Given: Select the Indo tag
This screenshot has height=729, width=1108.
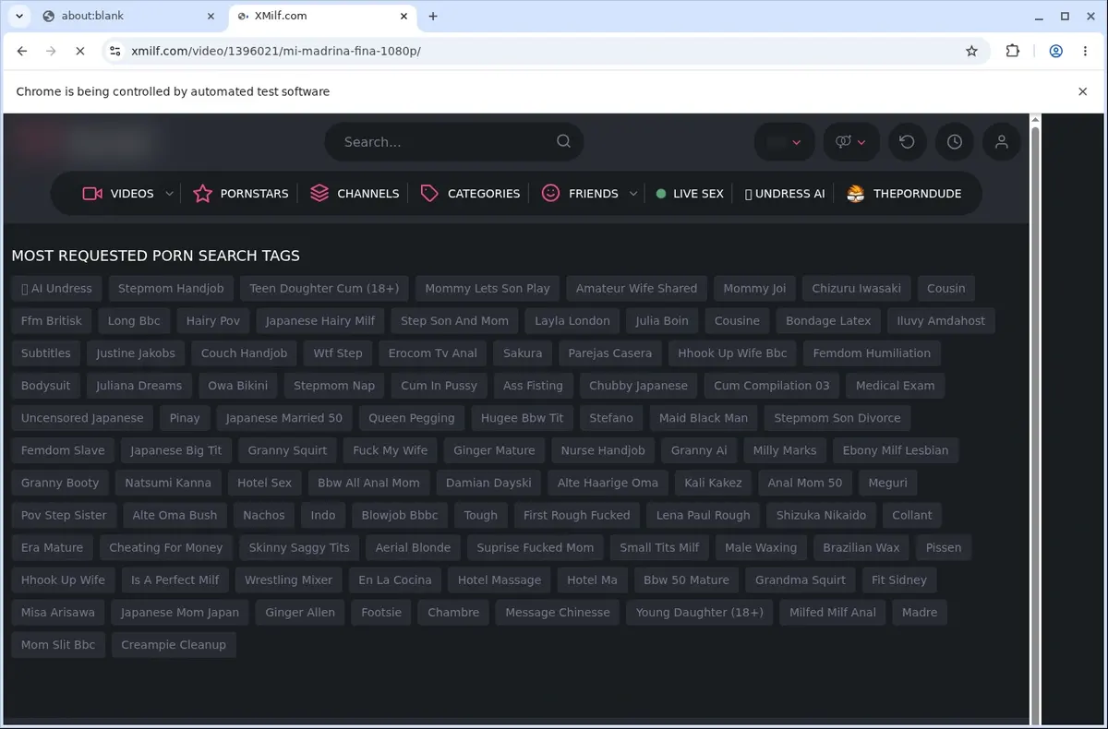Looking at the screenshot, I should point(323,515).
